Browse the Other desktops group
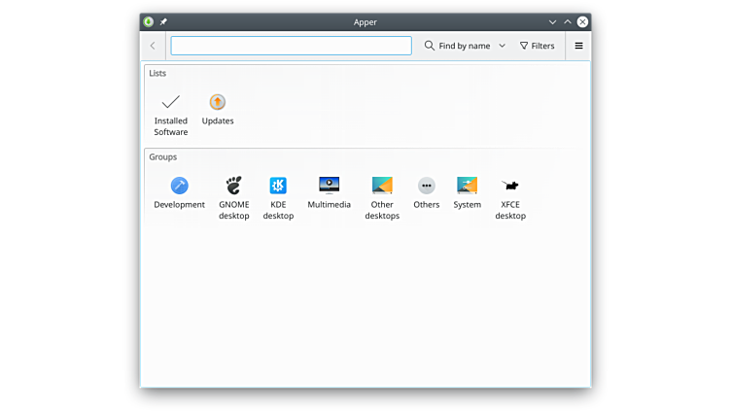The height and width of the screenshot is (411, 731). 382,197
